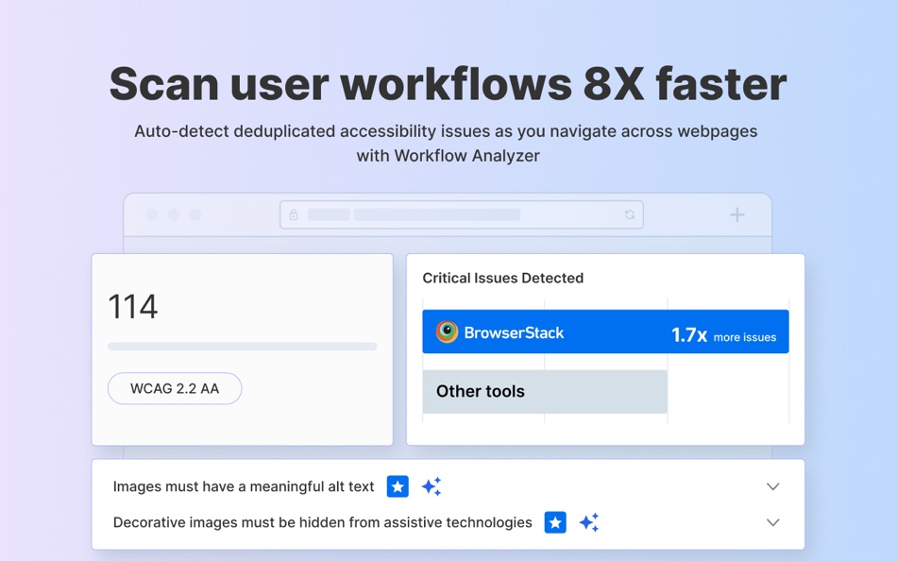Click the AI sparkle icon beside the alt text issue
Viewport: 897px width, 561px height.
tap(432, 485)
